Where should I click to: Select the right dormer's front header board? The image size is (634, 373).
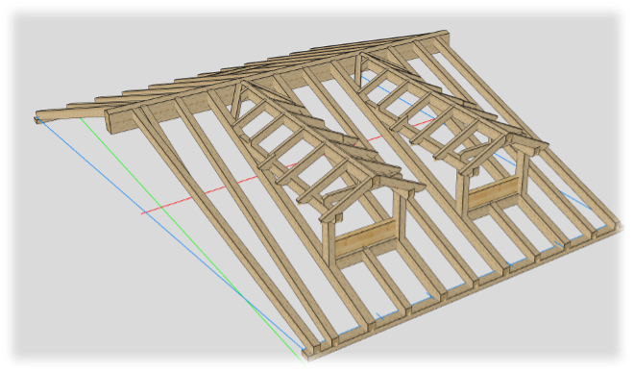pyautogui.click(x=494, y=192)
